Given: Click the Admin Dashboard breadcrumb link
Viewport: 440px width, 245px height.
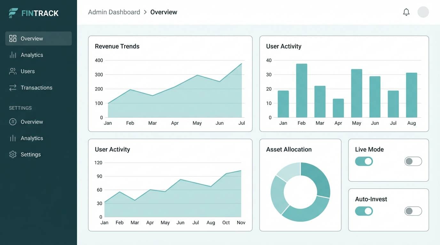Looking at the screenshot, I should (x=114, y=12).
